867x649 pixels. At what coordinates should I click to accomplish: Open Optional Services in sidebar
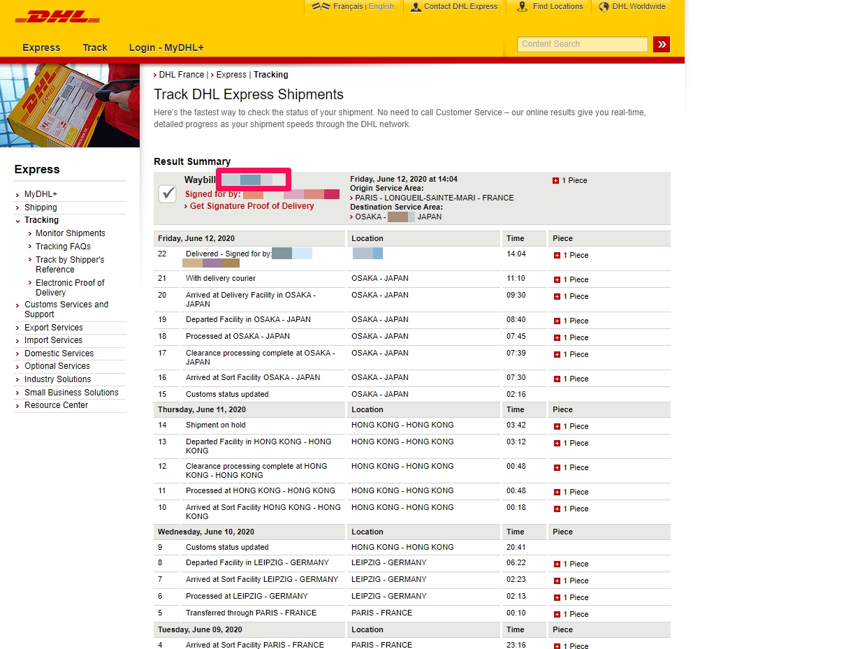pyautogui.click(x=57, y=366)
